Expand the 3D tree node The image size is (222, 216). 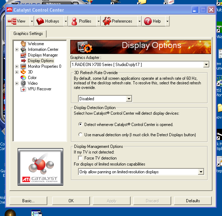[17, 72]
